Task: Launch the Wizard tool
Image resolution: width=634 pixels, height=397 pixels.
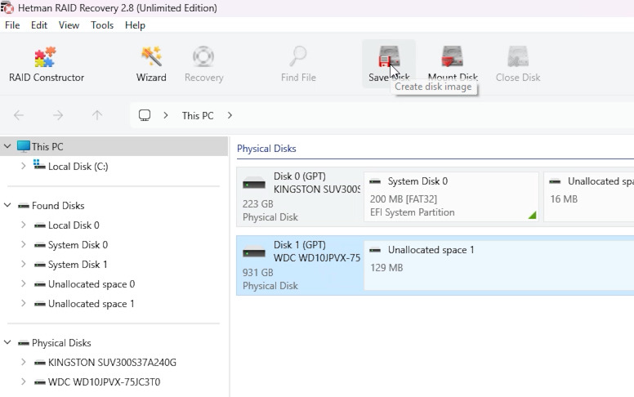Action: (x=151, y=65)
